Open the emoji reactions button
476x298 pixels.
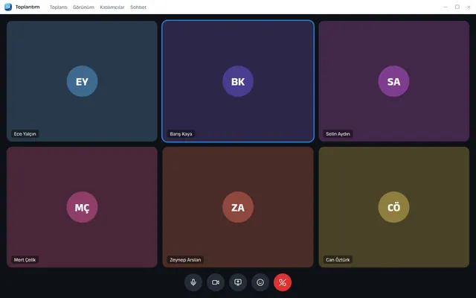click(x=260, y=282)
